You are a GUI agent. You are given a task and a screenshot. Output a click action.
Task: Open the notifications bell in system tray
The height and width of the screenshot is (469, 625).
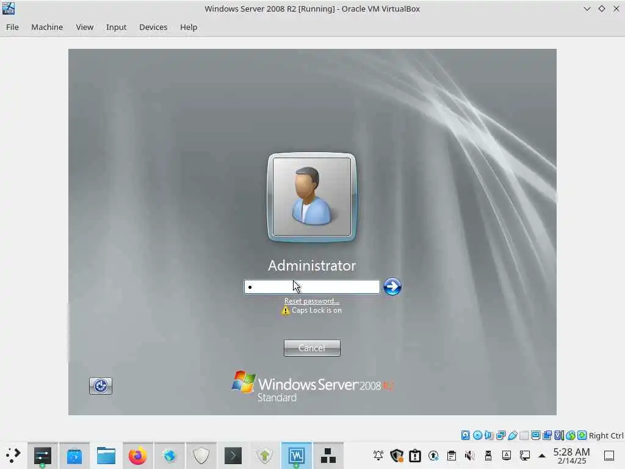tap(378, 456)
